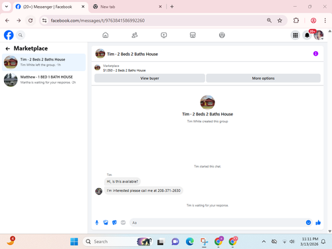Go to Facebook Home icon
Screen dimensions: 332x249
(106, 35)
